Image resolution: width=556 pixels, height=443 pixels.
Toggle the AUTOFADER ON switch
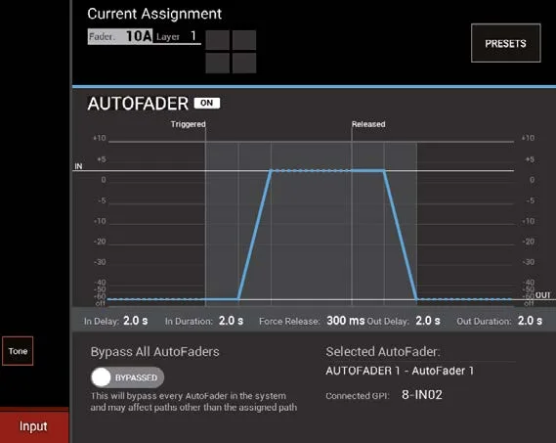[207, 103]
